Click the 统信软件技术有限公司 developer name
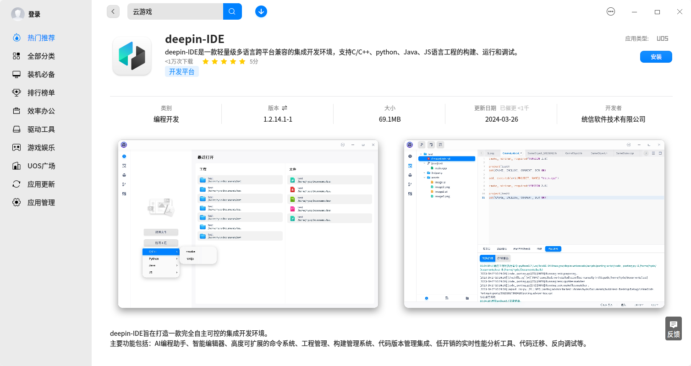Image resolution: width=691 pixels, height=366 pixels. click(x=614, y=119)
